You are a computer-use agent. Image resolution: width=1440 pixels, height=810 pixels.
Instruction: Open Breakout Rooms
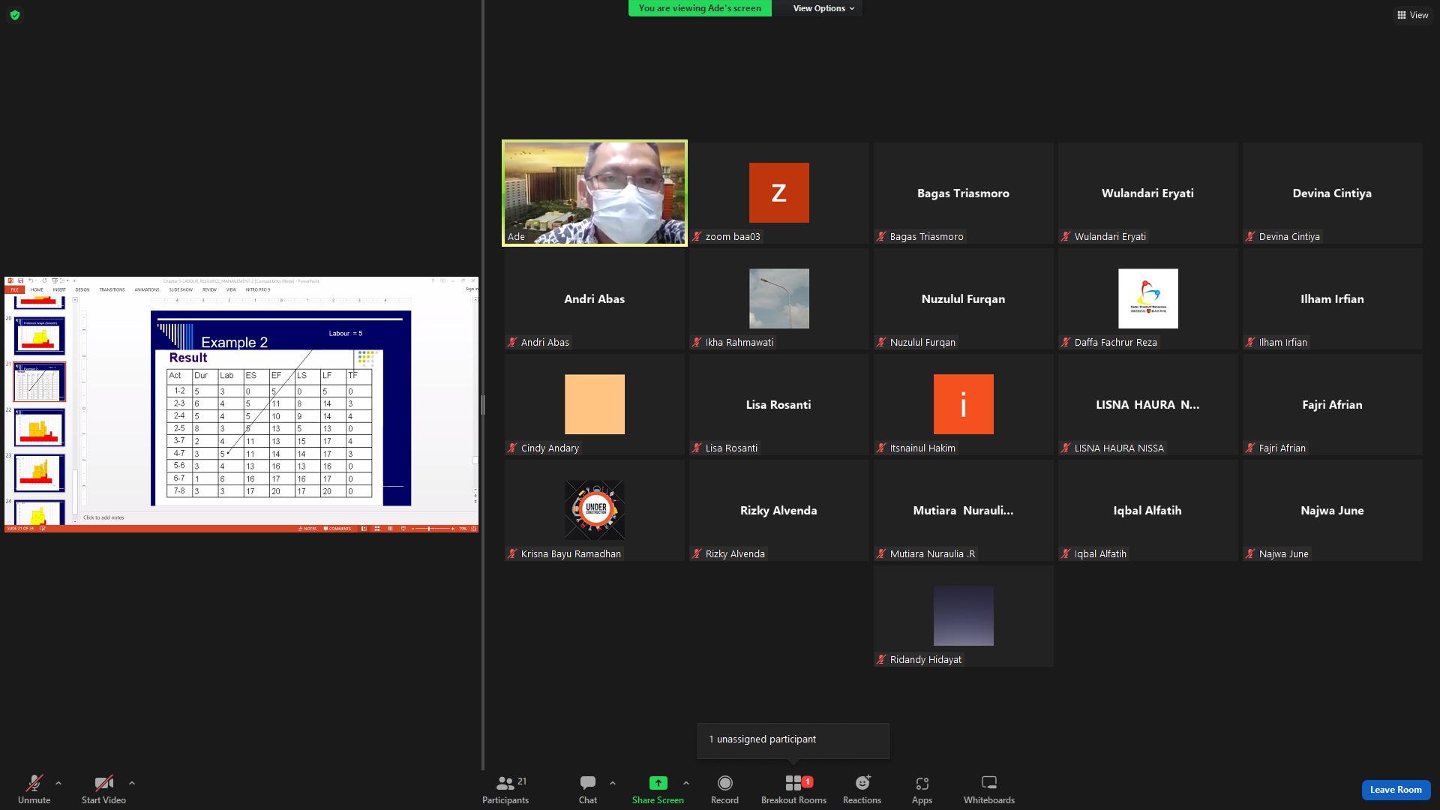[x=793, y=790]
